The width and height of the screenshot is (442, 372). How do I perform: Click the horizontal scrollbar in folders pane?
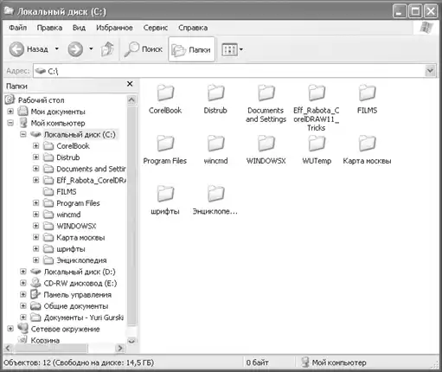pyautogui.click(x=64, y=348)
